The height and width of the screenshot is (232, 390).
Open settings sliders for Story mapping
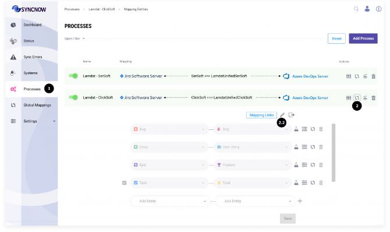(304, 147)
